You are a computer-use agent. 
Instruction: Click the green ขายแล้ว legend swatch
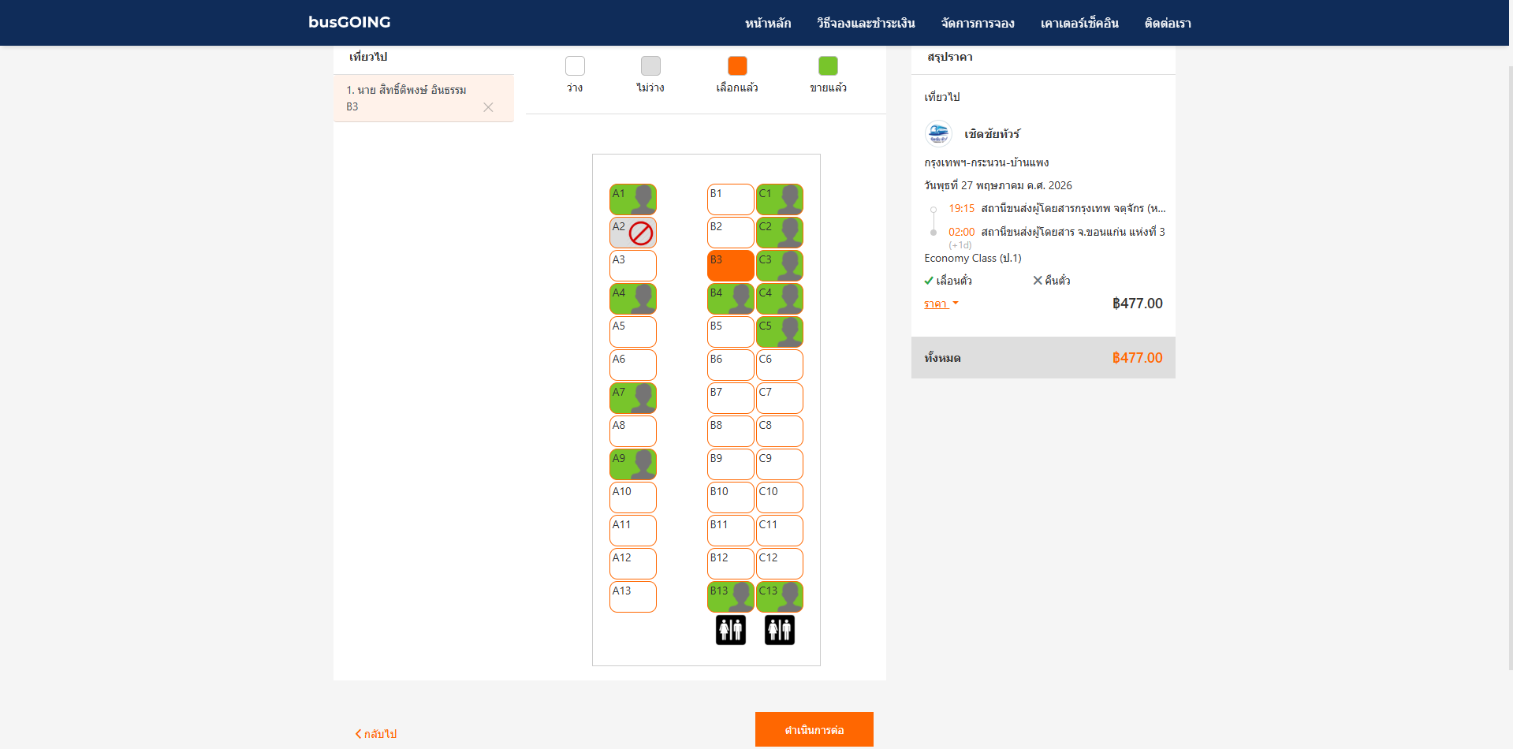tap(828, 65)
